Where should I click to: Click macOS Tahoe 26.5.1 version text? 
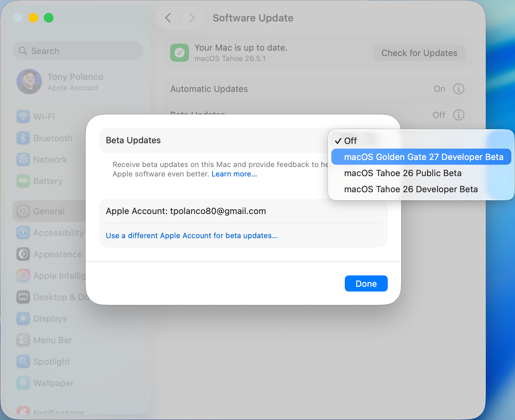230,59
